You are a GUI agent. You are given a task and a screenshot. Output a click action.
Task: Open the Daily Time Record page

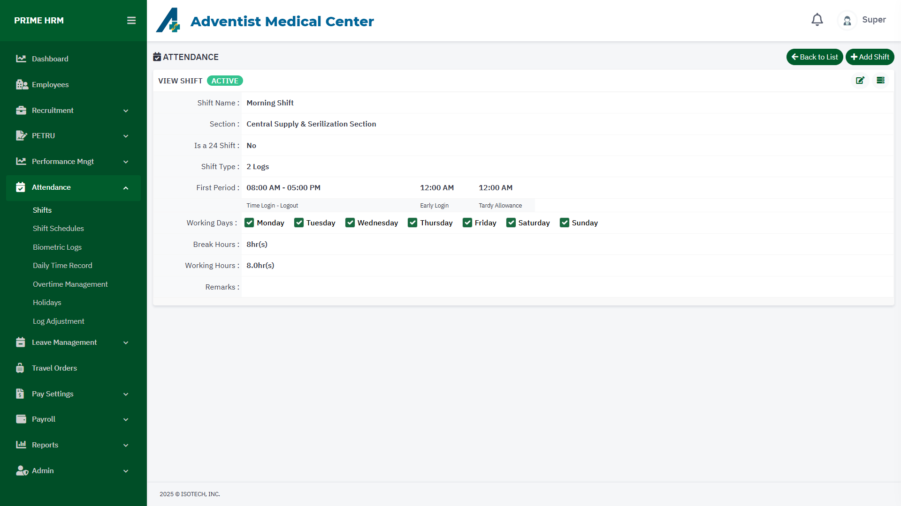[x=62, y=266]
